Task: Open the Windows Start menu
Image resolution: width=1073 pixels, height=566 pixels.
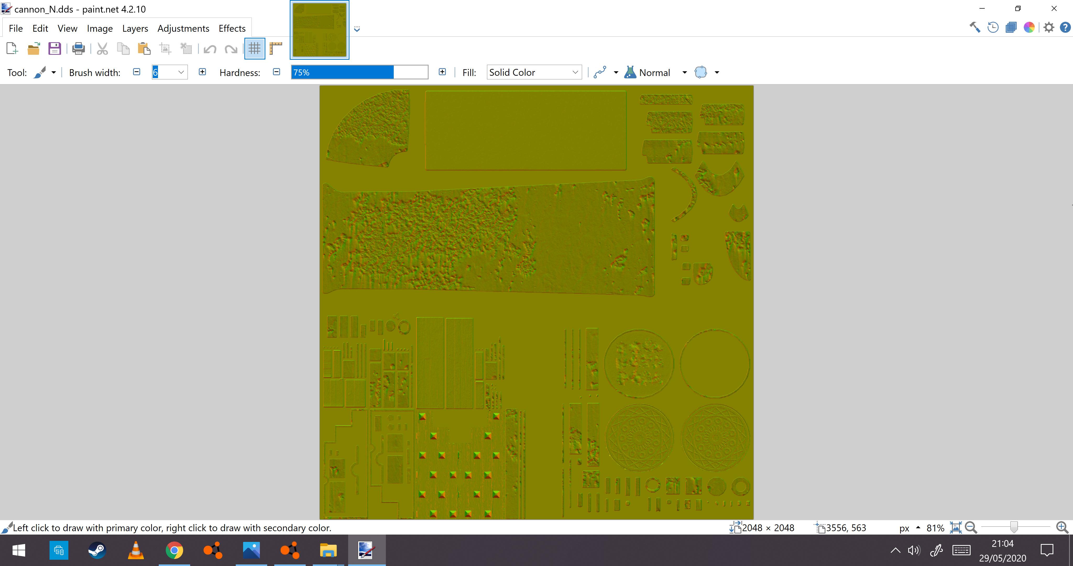Action: (19, 551)
